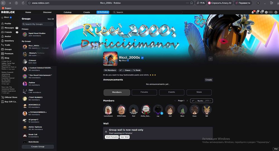Open the Catalog nav item
The width and height of the screenshot is (279, 151).
coord(68,12)
